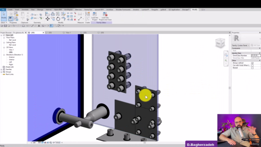Open the Create ribbon tab
Viewport: 261px width, 147px height.
pyautogui.click(x=10, y=10)
